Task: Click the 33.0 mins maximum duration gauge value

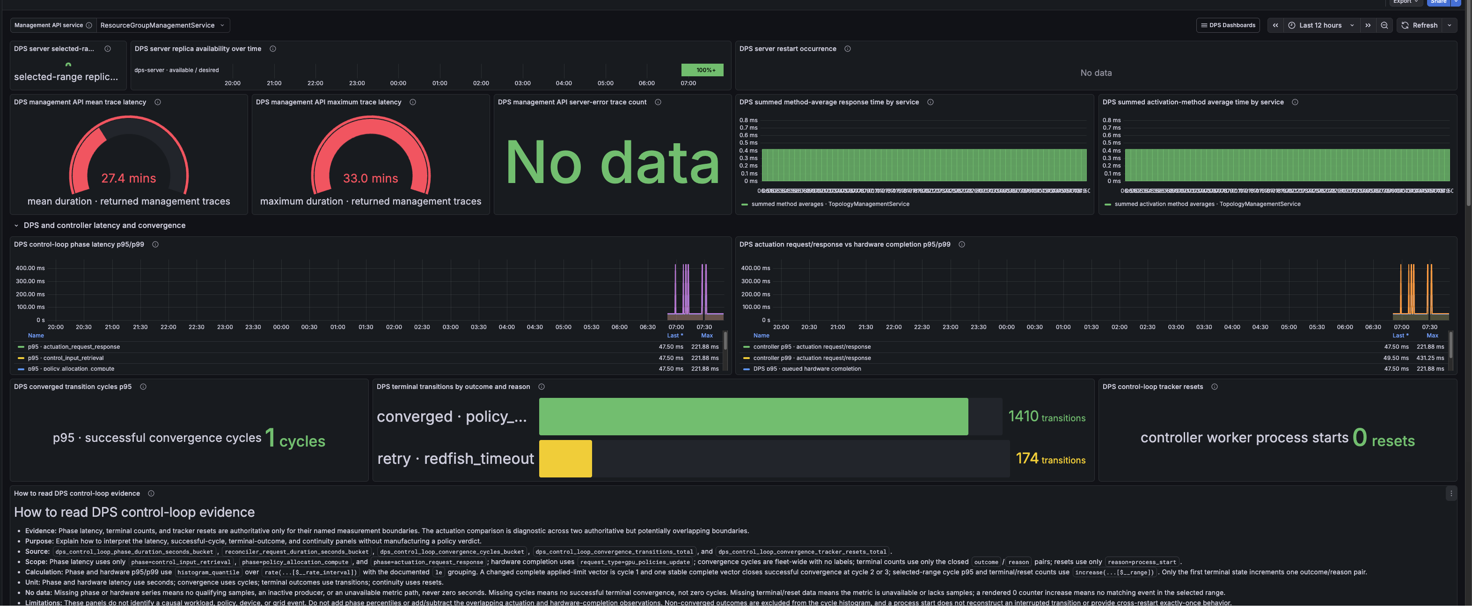Action: 370,178
